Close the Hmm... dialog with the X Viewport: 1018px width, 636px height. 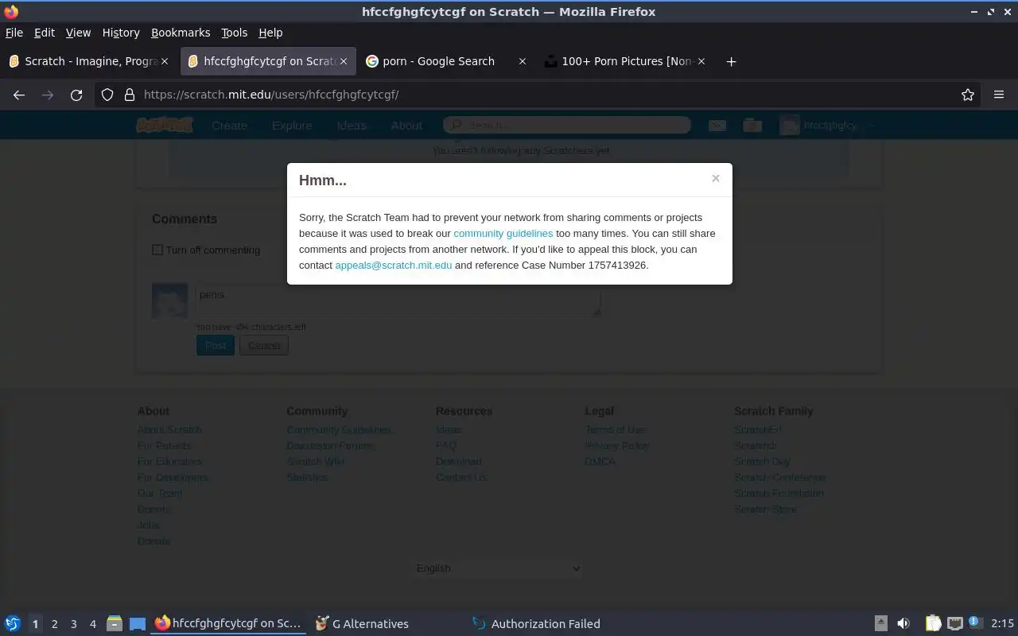[716, 179]
